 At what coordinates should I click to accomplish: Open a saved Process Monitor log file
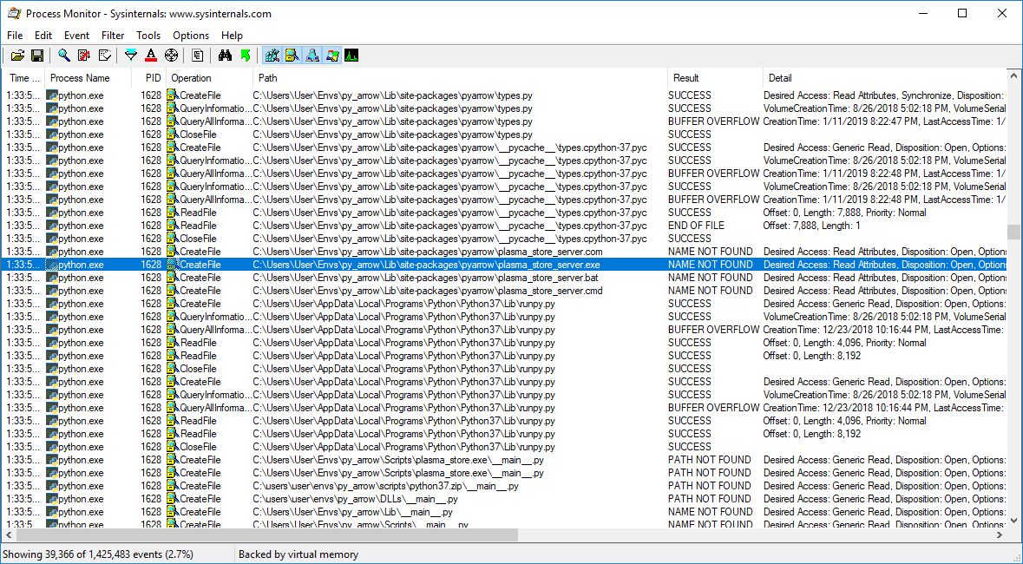pos(17,55)
